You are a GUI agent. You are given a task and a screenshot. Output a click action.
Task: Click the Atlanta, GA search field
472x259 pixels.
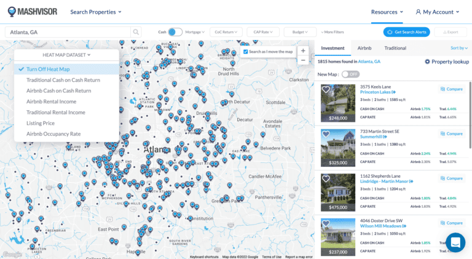[66, 32]
